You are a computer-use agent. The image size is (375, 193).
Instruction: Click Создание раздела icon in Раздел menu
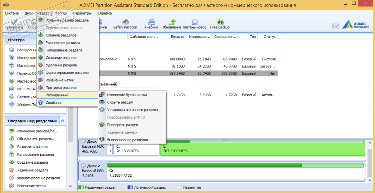tap(41, 58)
